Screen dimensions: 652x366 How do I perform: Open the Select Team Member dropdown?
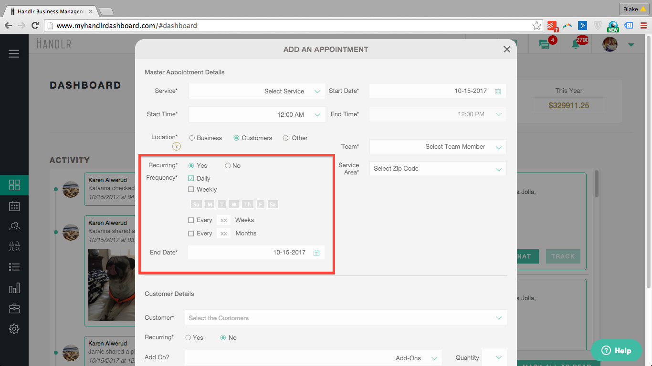438,147
